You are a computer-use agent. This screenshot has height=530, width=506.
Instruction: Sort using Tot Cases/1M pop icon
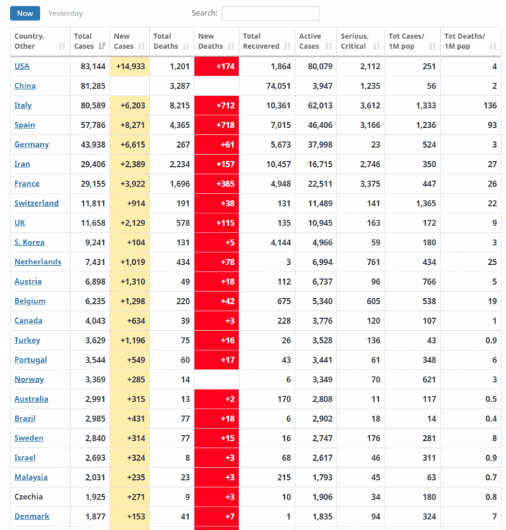click(x=432, y=46)
